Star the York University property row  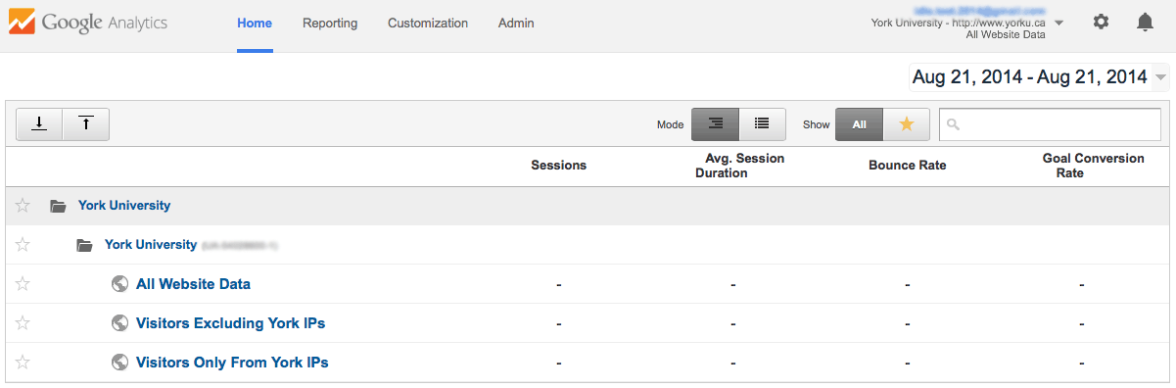24,245
